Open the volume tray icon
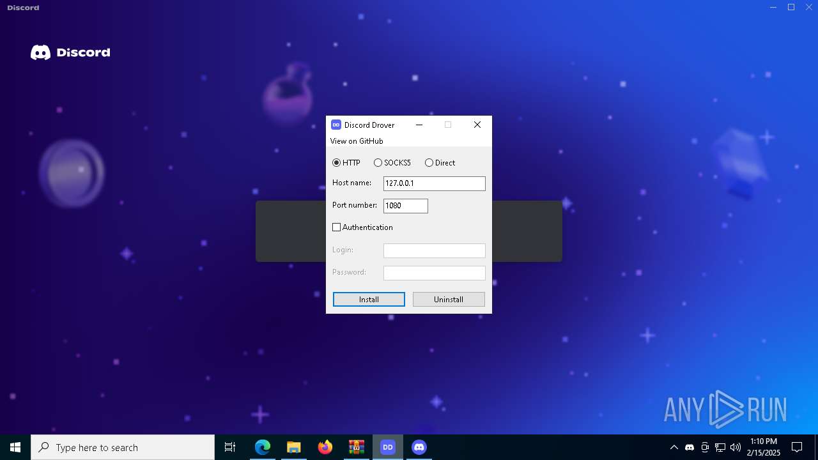The image size is (818, 460). 736,447
